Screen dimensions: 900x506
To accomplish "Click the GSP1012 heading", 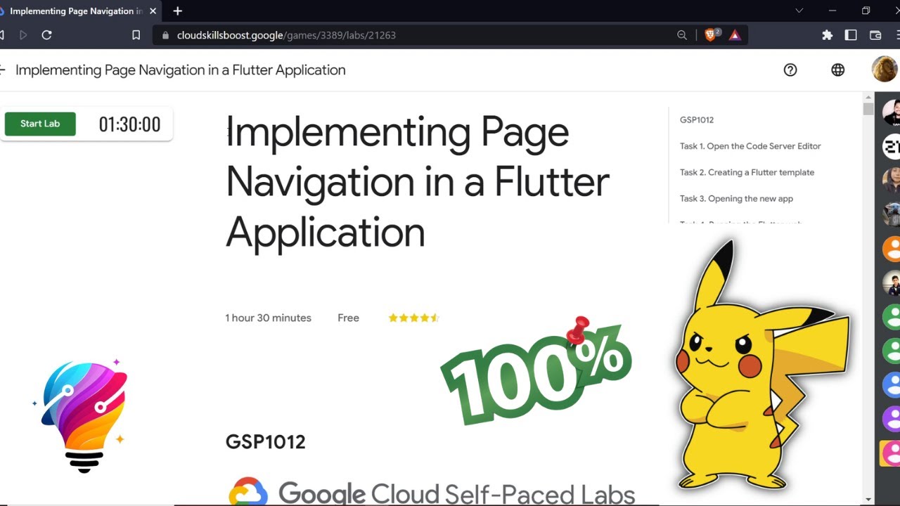I will pyautogui.click(x=265, y=442).
